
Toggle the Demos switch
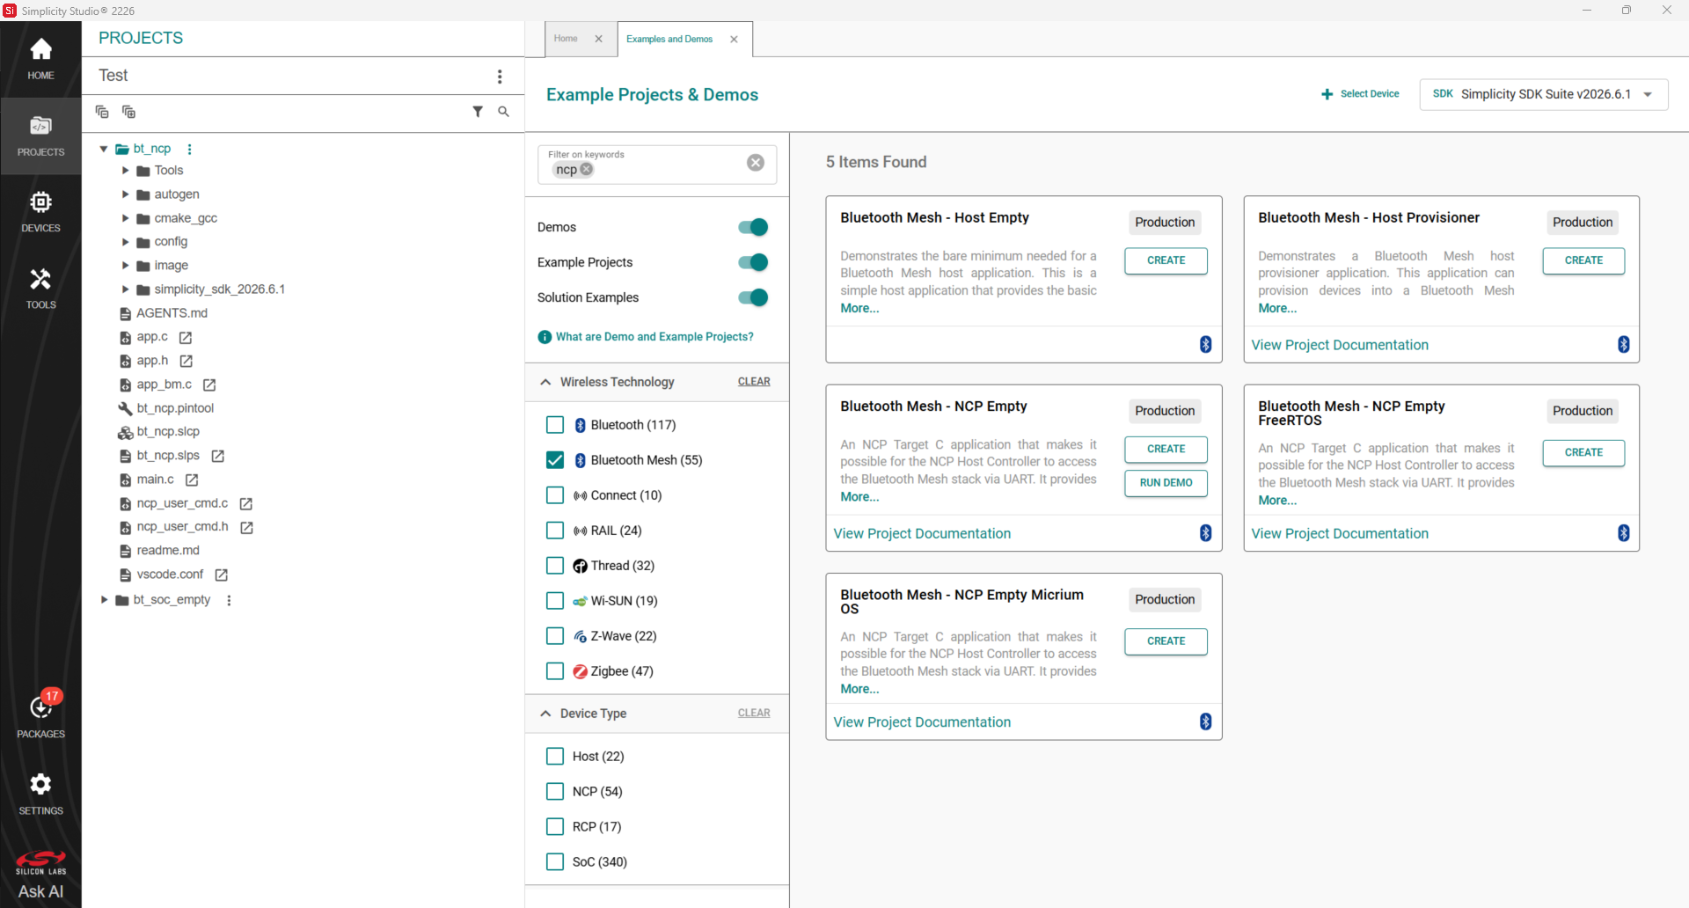[753, 227]
